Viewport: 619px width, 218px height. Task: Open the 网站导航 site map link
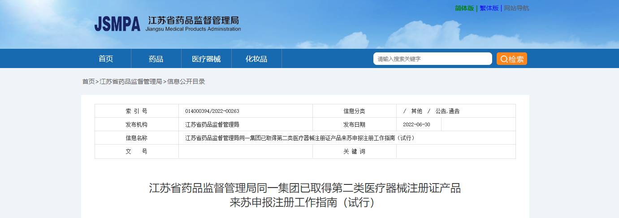pyautogui.click(x=516, y=8)
